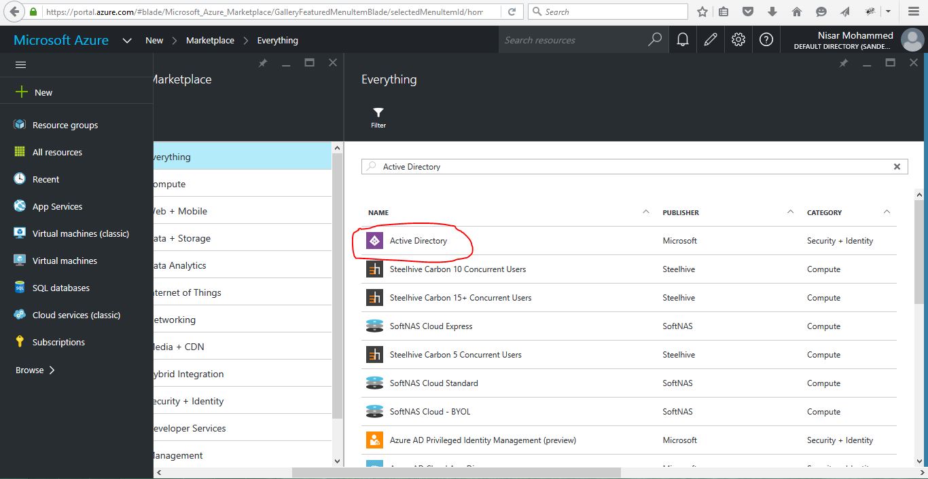928x479 pixels.
Task: Open Virtual machines in the sidebar
Action: coord(65,261)
